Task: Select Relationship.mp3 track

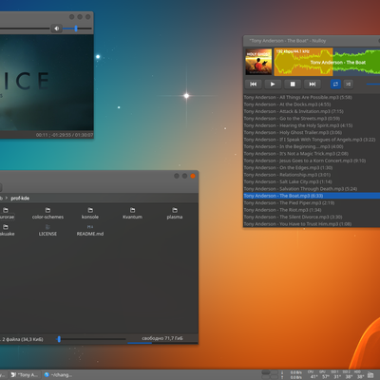Action: 312,175
